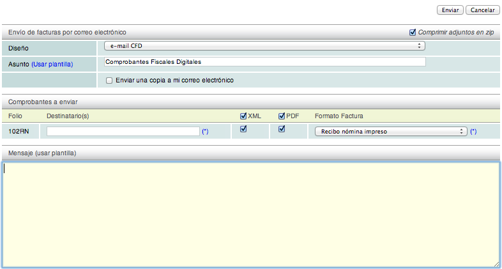Expand the Recibo nómina impreso format dropdown
Screen dimensions: 502x269
[x=391, y=132]
